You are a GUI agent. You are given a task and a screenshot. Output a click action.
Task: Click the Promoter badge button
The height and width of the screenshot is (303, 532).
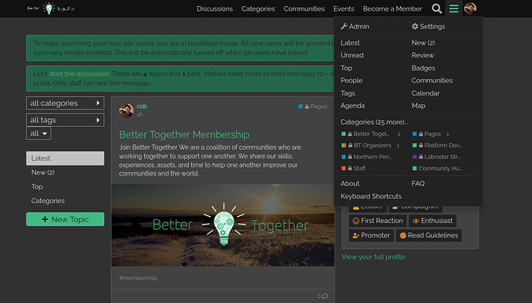pyautogui.click(x=371, y=235)
